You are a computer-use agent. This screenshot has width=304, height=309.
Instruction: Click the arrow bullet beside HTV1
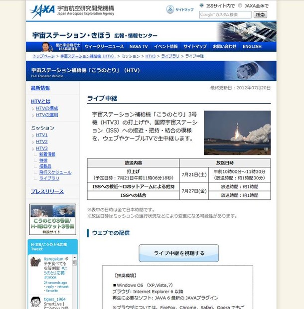click(x=33, y=136)
